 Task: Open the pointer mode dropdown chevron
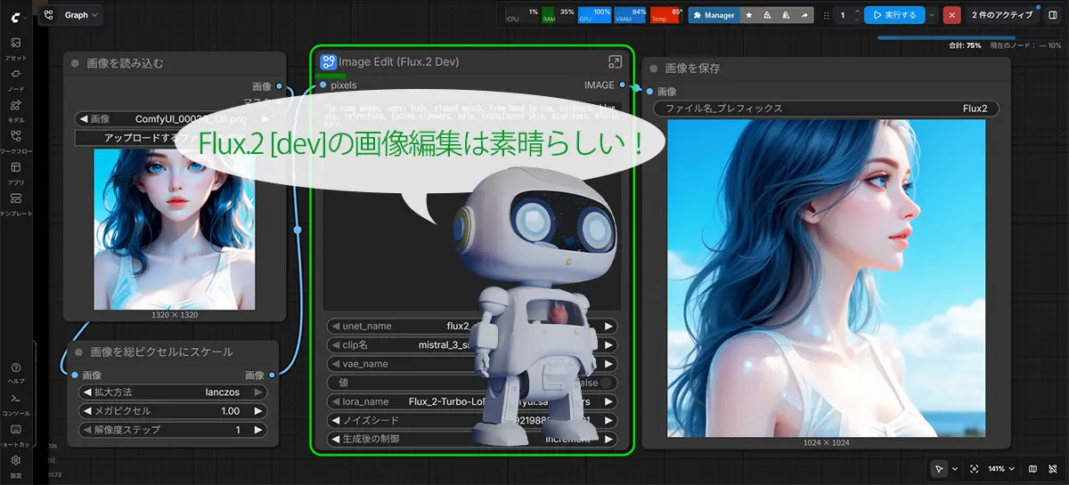click(x=955, y=469)
